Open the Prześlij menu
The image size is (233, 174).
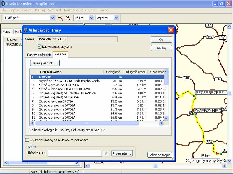click(40, 10)
